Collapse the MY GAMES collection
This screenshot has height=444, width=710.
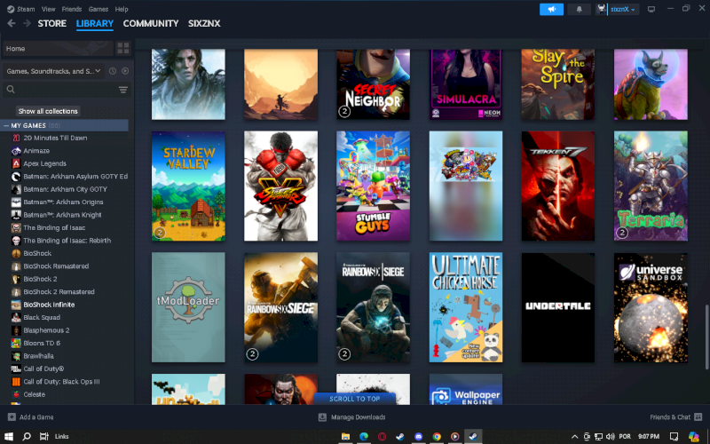[x=6, y=125]
